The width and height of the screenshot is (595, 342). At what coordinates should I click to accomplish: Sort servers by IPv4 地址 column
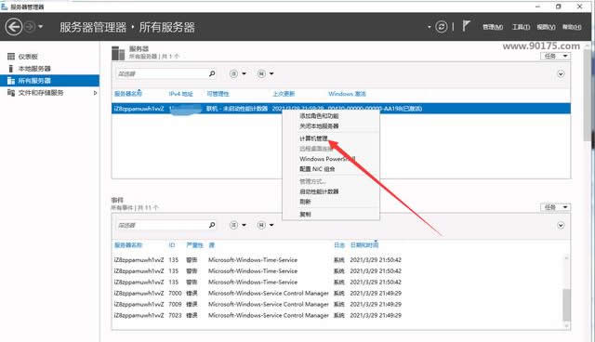coord(181,94)
